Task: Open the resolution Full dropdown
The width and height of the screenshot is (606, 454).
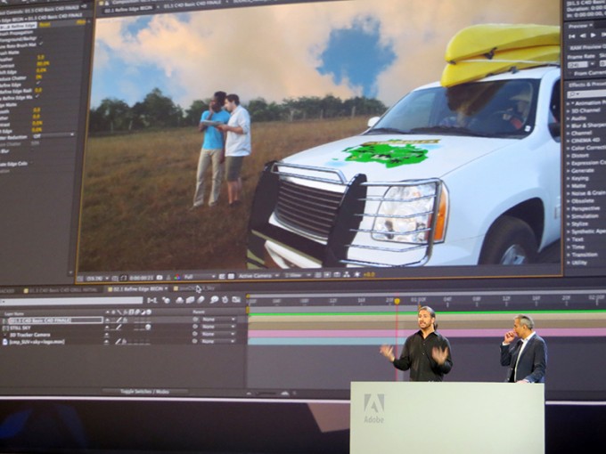Action: coord(200,277)
